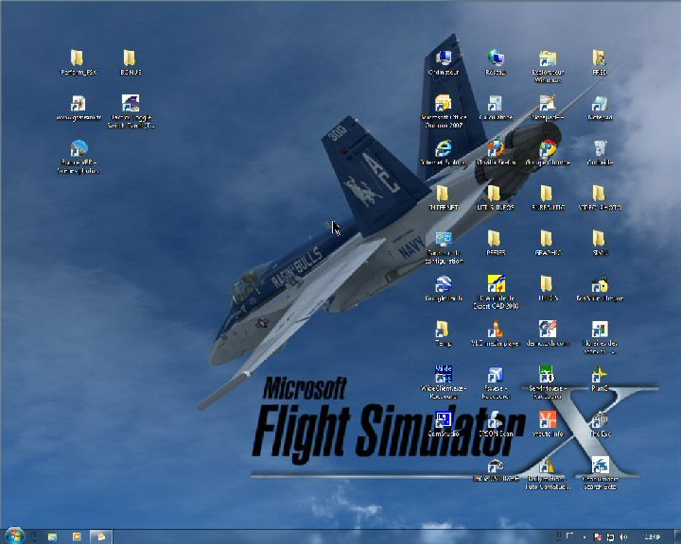Launch the CamStudio shortcut
The image size is (681, 544).
[x=444, y=424]
